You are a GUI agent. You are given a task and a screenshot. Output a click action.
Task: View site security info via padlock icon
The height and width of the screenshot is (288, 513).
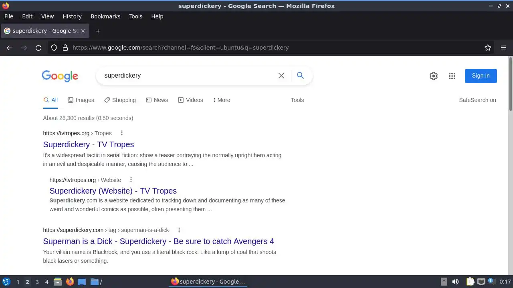tap(65, 48)
